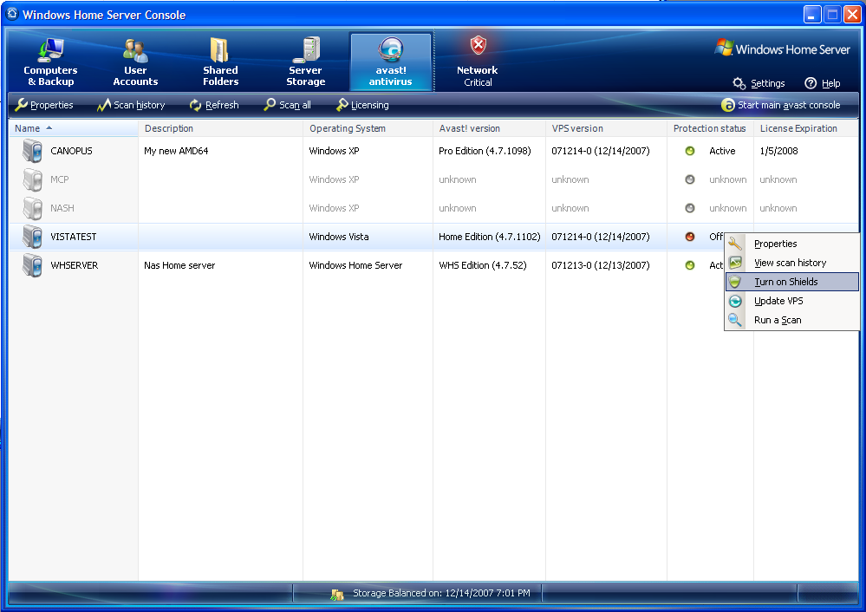Click 'WHS Edition (4.7.52)' version cell

[x=483, y=265]
